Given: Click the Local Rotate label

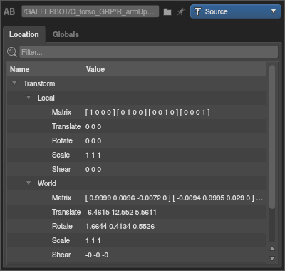Looking at the screenshot, I should tap(62, 140).
